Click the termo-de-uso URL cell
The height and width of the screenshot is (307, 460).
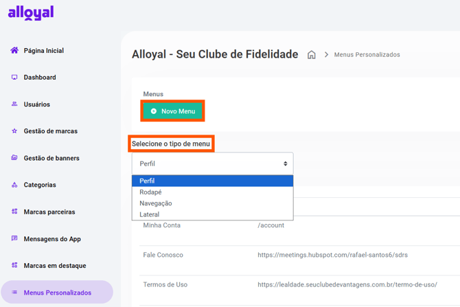(347, 284)
